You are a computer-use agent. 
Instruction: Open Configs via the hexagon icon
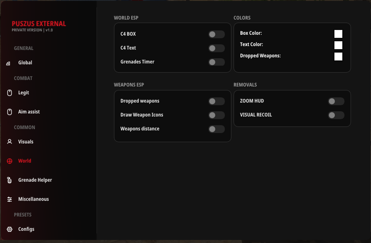coord(10,229)
